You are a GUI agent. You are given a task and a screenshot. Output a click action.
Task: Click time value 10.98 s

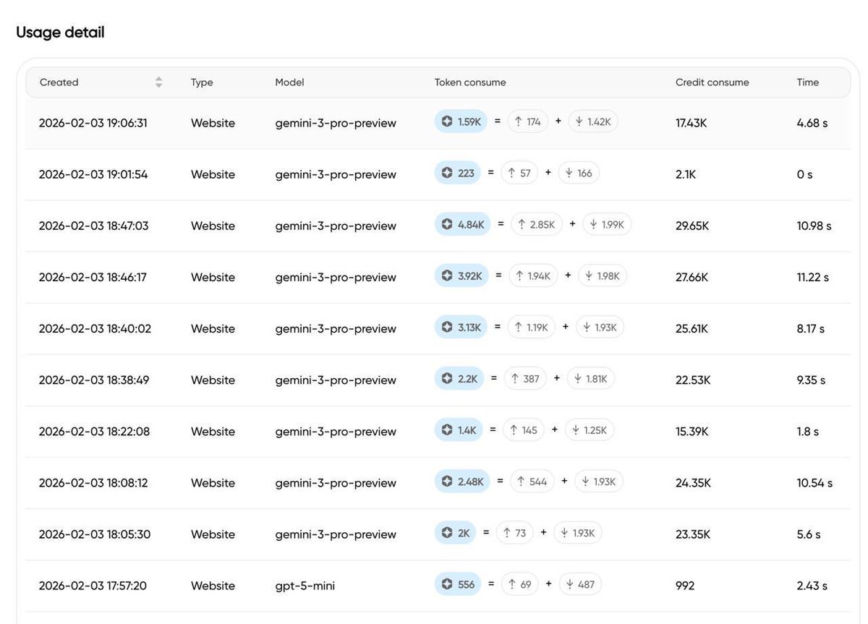coord(814,226)
